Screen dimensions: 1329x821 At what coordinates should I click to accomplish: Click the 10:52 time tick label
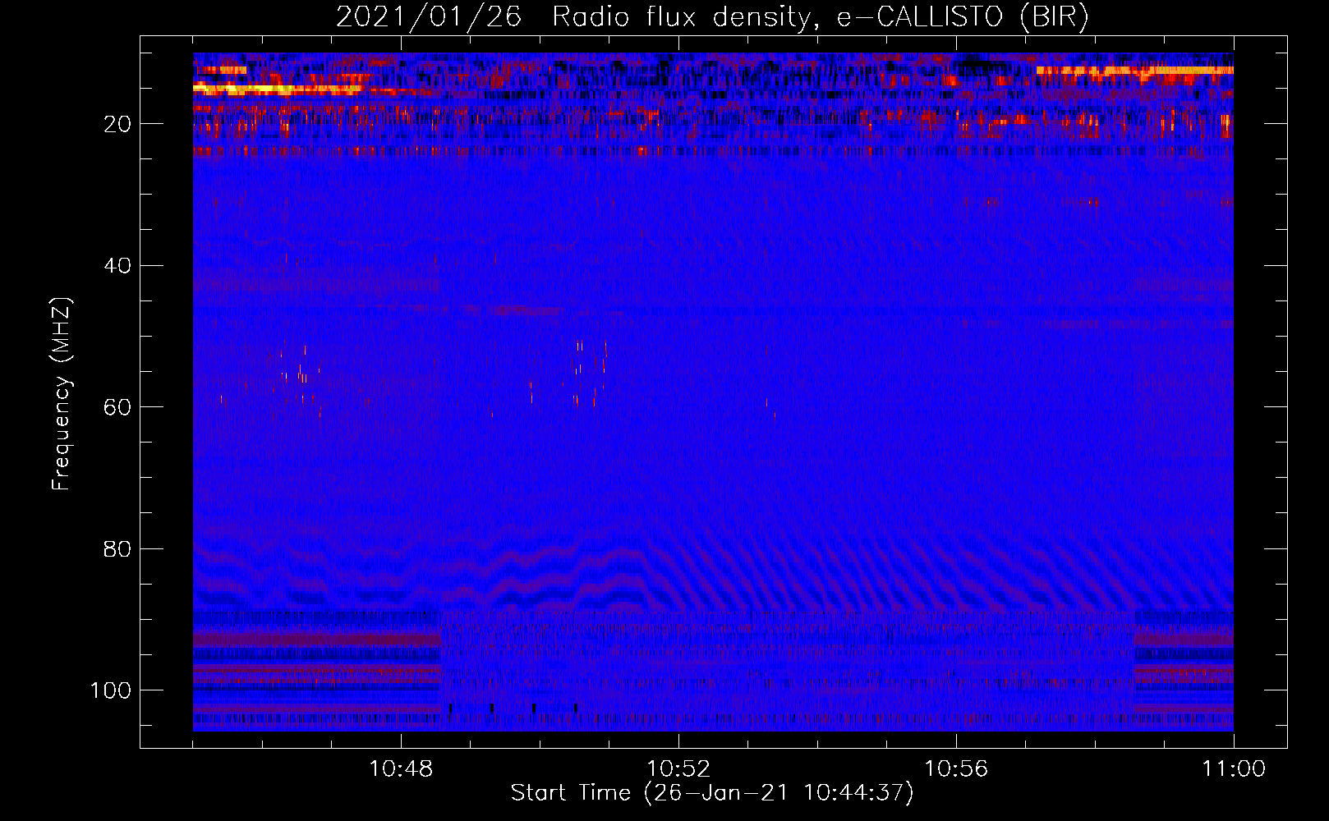point(678,769)
